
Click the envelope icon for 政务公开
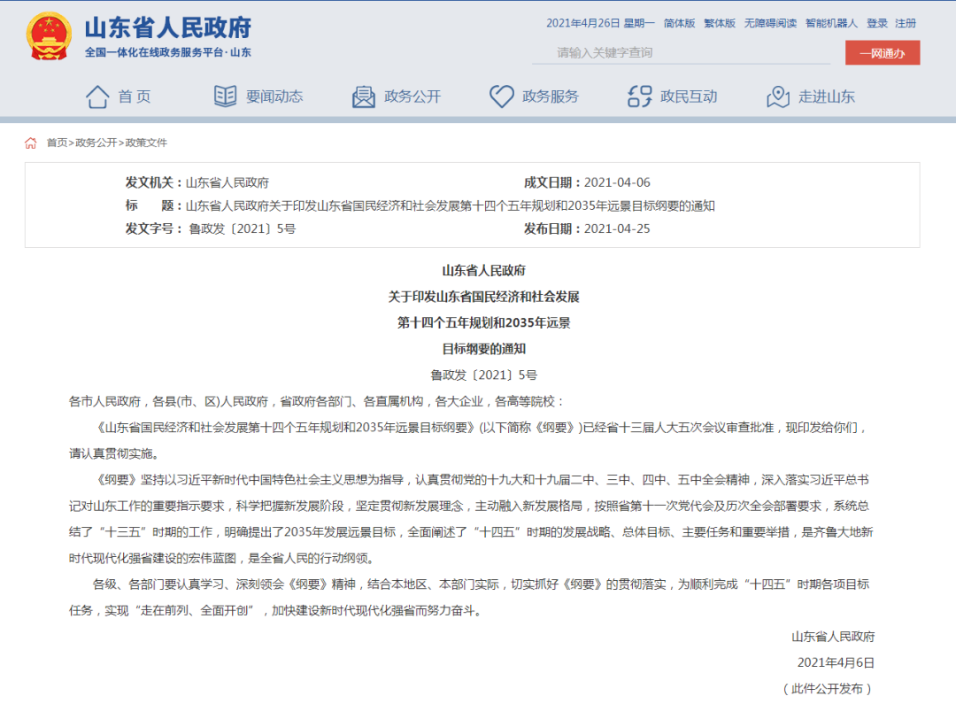364,97
